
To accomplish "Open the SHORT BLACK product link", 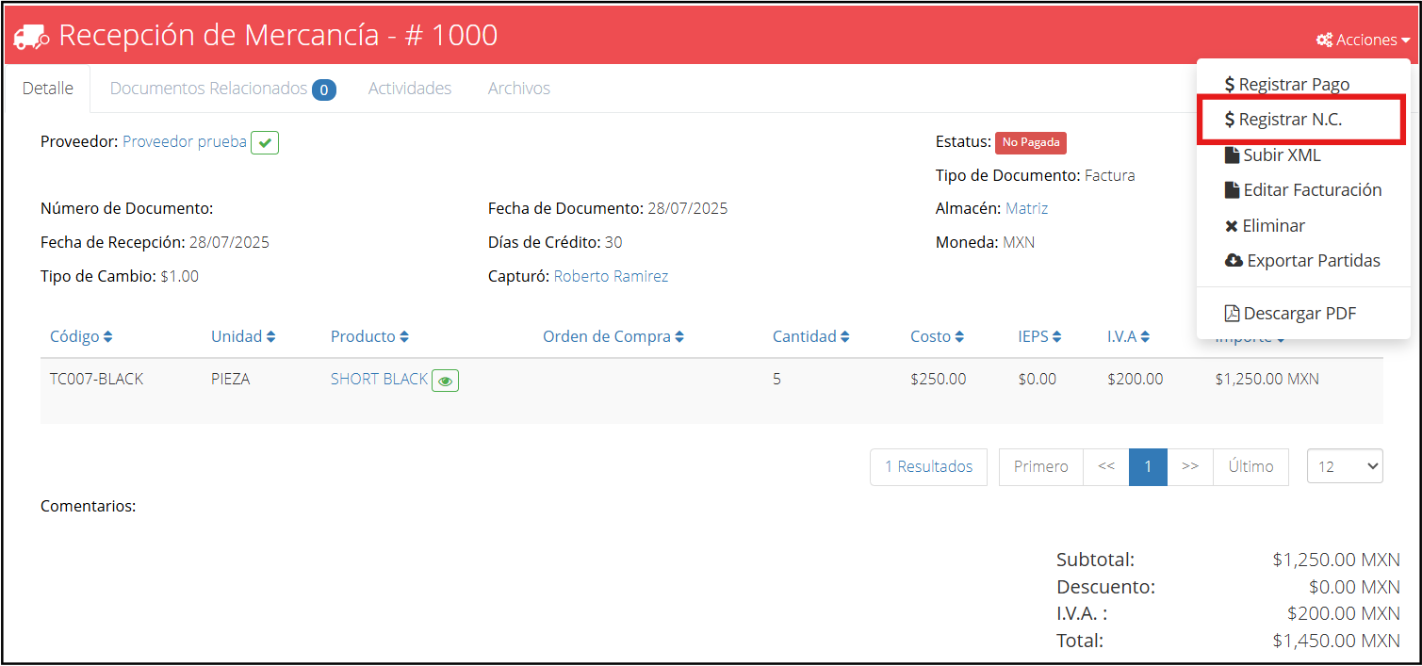I will (x=379, y=379).
